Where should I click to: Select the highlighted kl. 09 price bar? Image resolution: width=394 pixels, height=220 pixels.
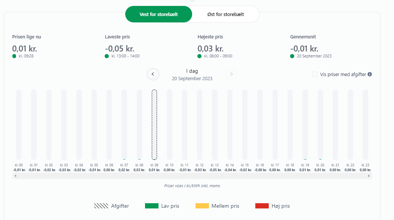coord(154,125)
